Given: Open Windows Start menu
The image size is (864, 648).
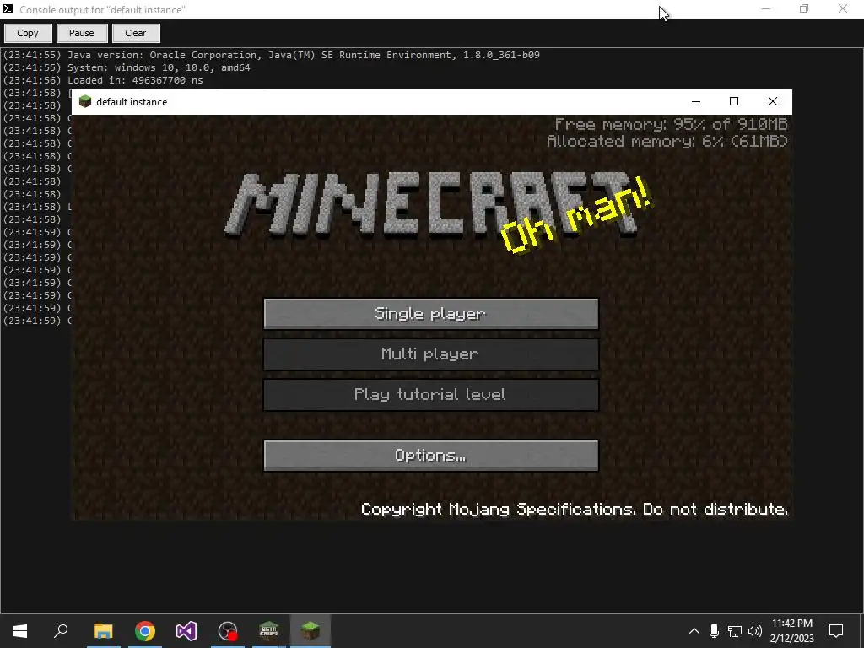Looking at the screenshot, I should (20, 631).
